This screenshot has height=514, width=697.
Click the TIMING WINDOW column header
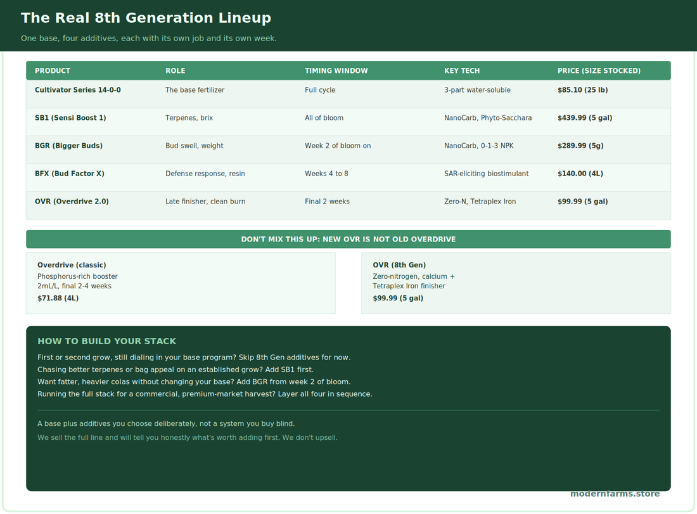[x=336, y=71]
